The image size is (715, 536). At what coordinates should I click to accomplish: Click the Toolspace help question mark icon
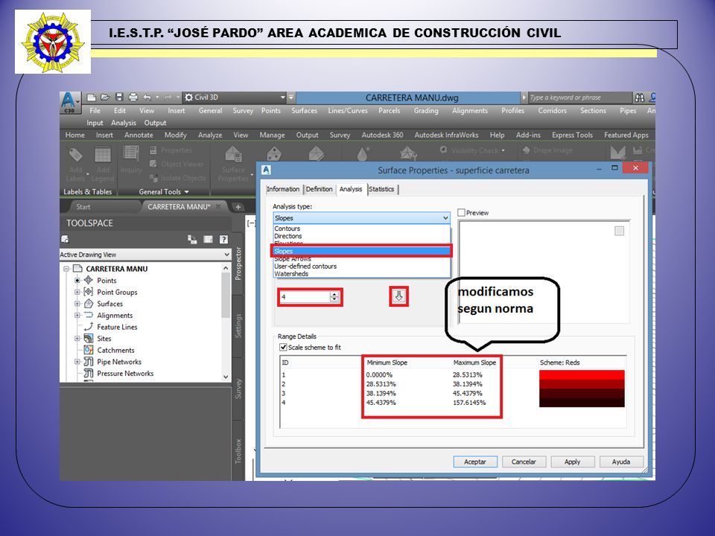click(x=223, y=239)
